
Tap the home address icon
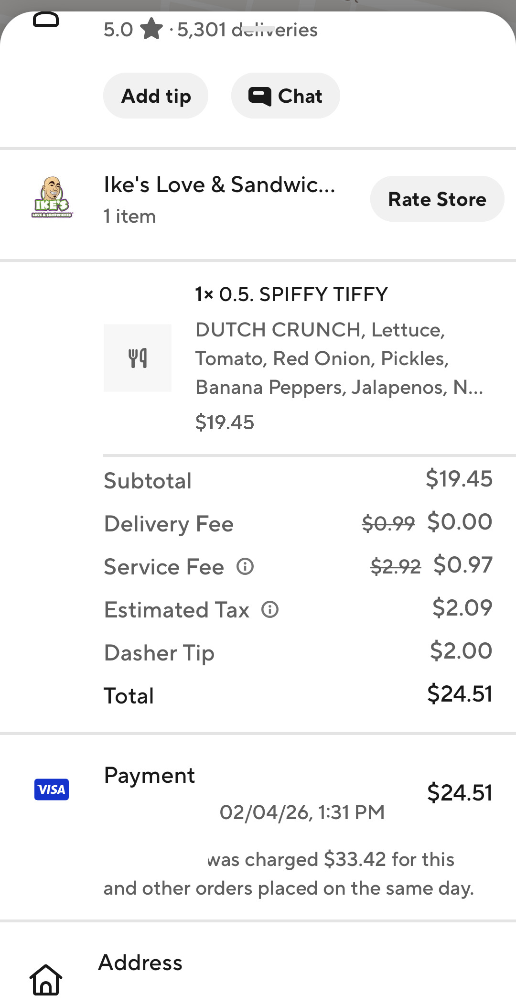[x=46, y=980]
